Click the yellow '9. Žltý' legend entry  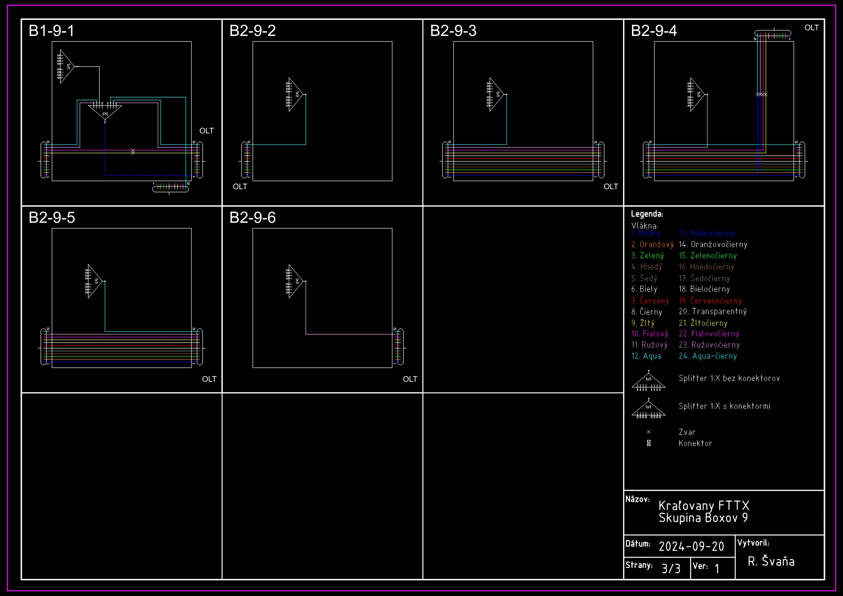643,323
